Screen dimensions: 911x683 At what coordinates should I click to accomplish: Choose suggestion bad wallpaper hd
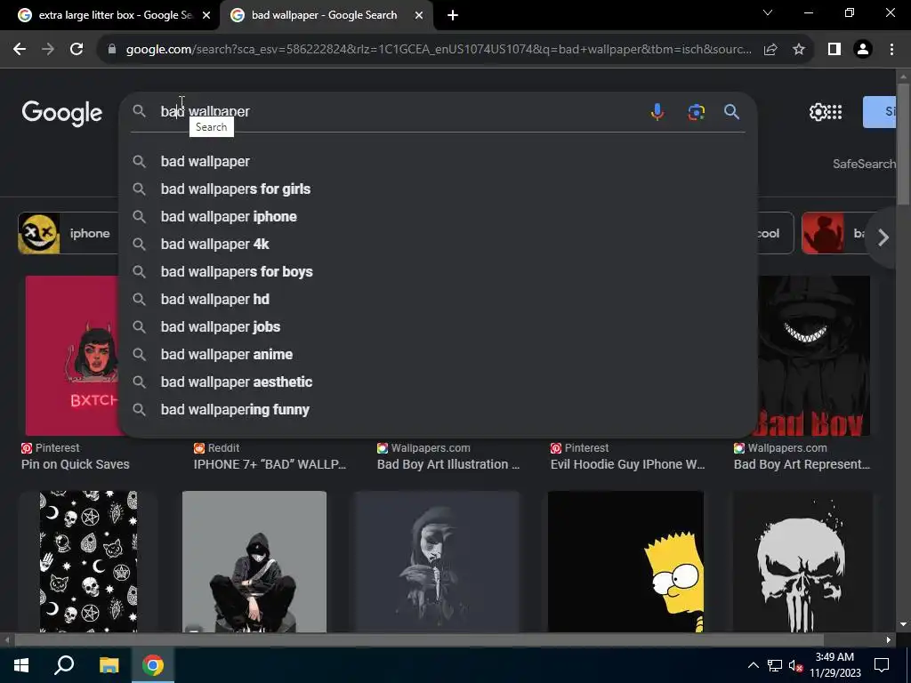438,299
